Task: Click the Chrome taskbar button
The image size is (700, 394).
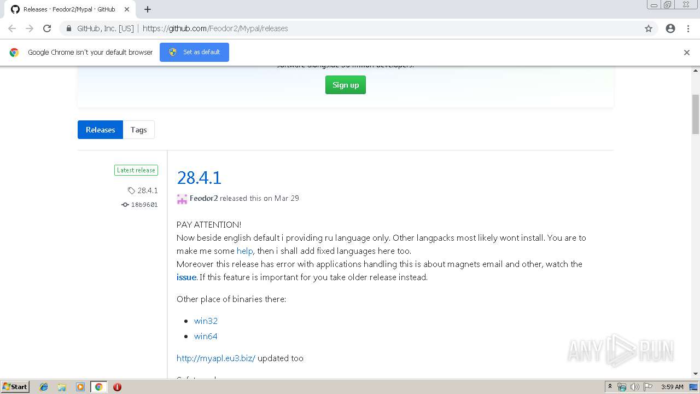Action: [x=98, y=387]
